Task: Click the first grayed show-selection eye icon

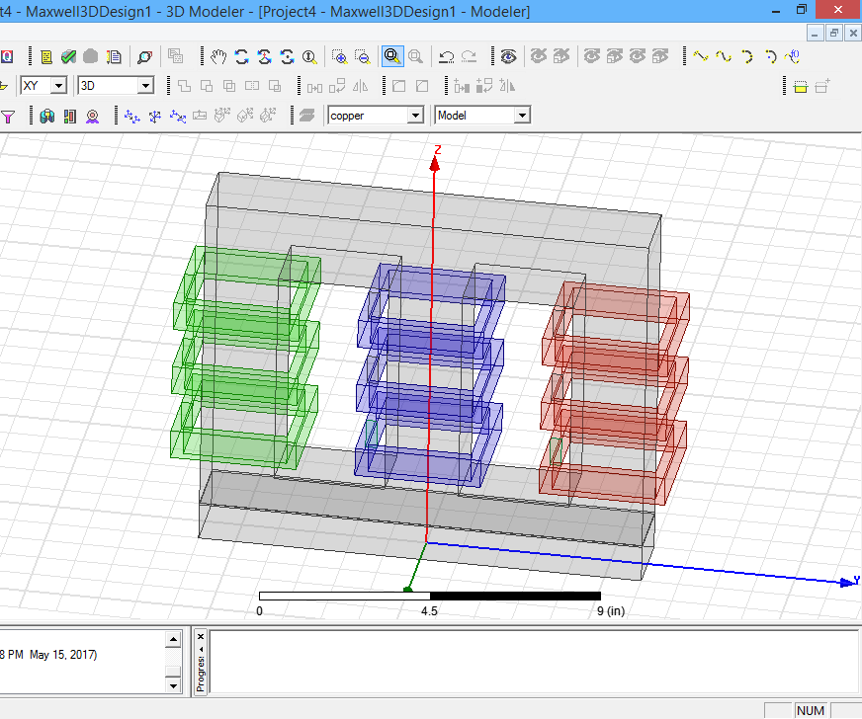Action: 592,56
